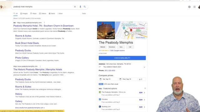Expand the map with expand icon

pyautogui.click(x=145, y=24)
